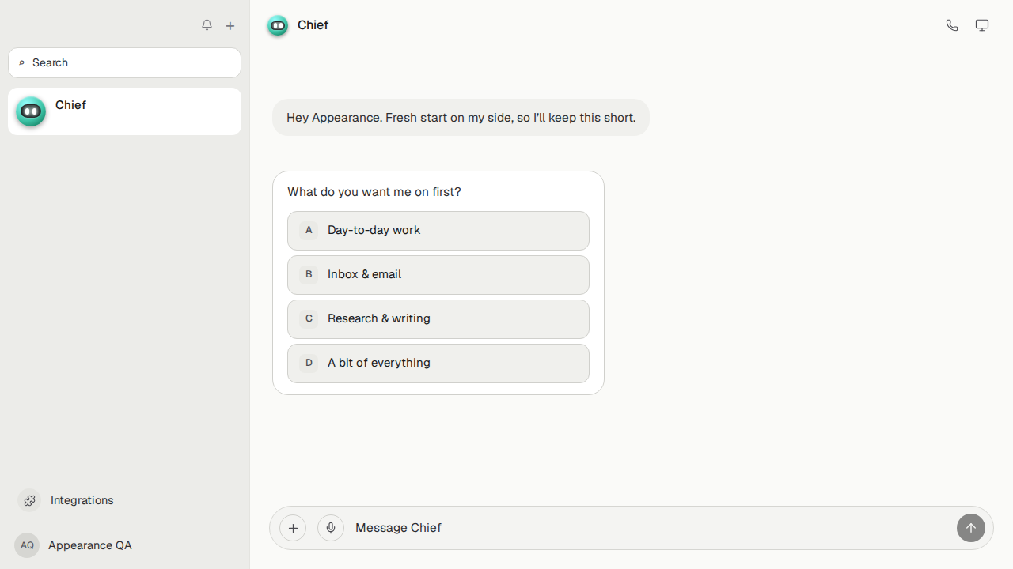Click the AQ profile avatar

[27, 545]
